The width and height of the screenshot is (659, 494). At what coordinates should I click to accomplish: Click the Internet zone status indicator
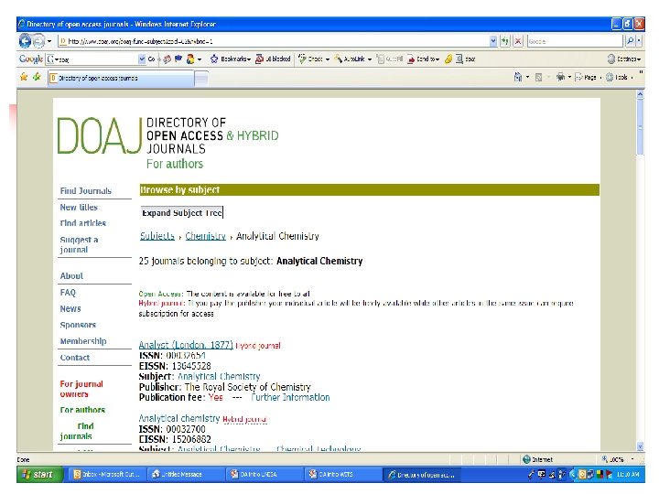coord(537,459)
